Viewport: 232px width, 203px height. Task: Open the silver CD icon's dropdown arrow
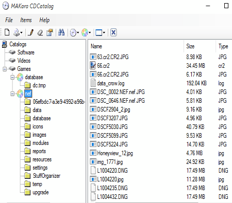coord(78,32)
